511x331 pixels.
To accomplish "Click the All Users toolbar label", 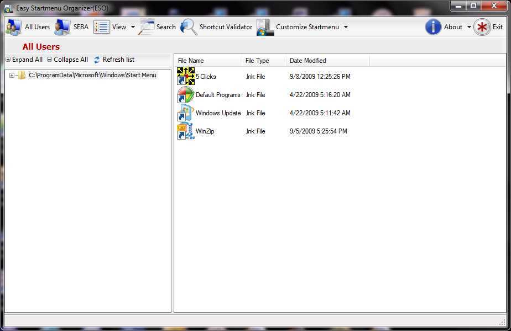I will click(x=38, y=27).
